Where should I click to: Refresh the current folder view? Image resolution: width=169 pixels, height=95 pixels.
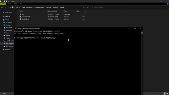(87, 7)
